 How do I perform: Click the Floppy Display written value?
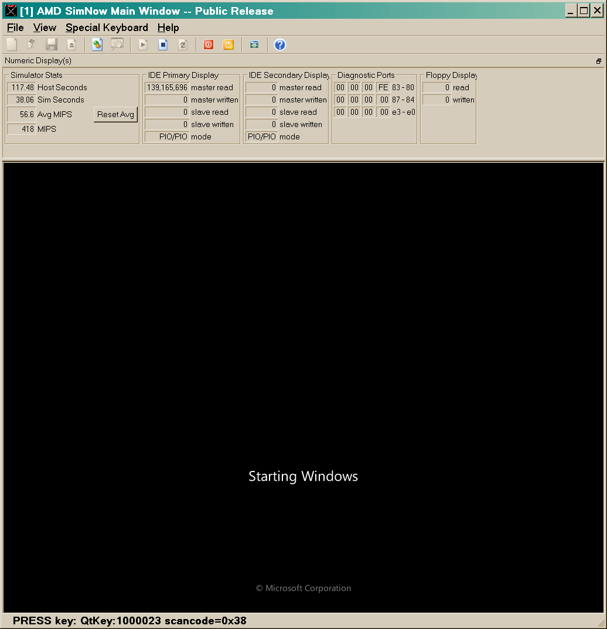437,100
